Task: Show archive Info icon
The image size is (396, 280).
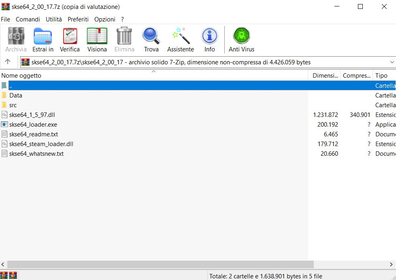Action: click(209, 36)
